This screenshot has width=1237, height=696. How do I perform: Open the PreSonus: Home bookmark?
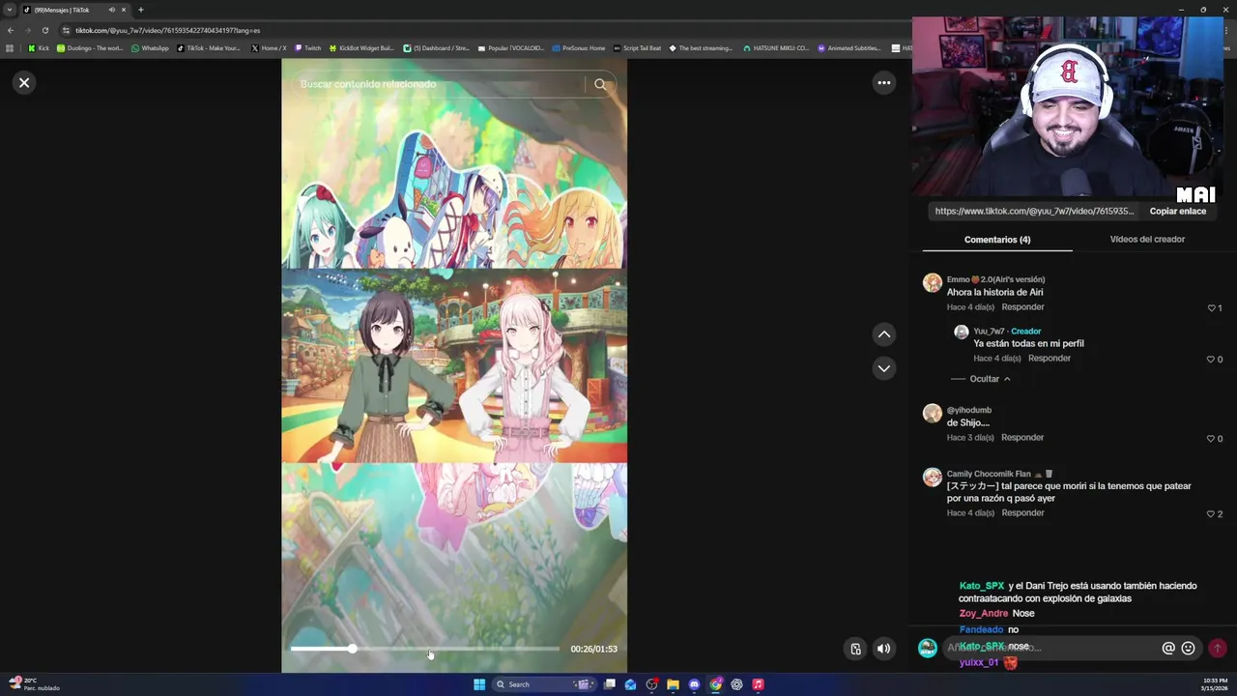[579, 48]
